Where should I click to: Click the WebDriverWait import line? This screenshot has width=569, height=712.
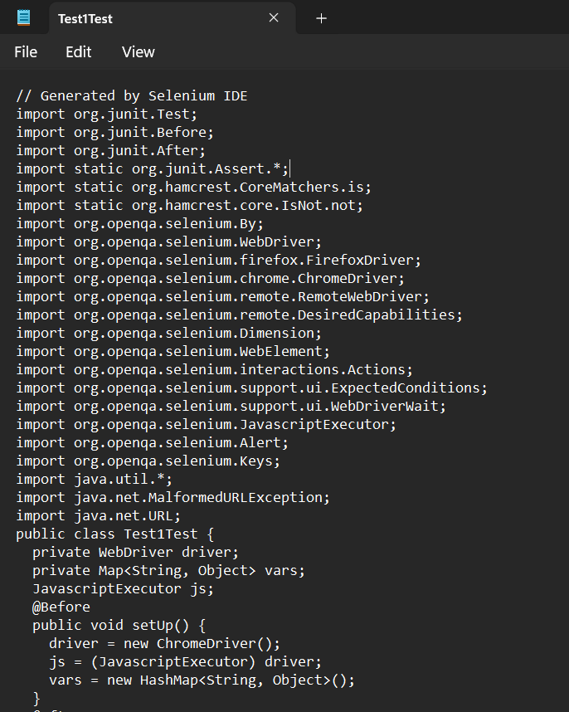(231, 406)
